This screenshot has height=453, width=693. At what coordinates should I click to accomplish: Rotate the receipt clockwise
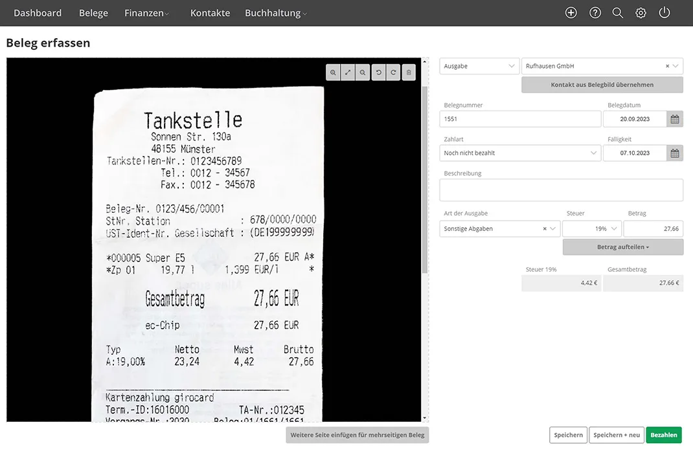393,72
